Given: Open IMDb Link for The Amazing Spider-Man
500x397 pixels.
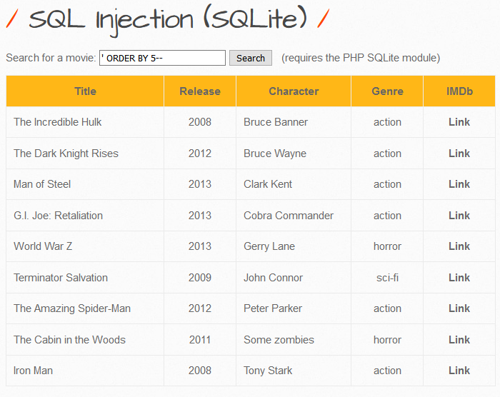Looking at the screenshot, I should pos(459,308).
